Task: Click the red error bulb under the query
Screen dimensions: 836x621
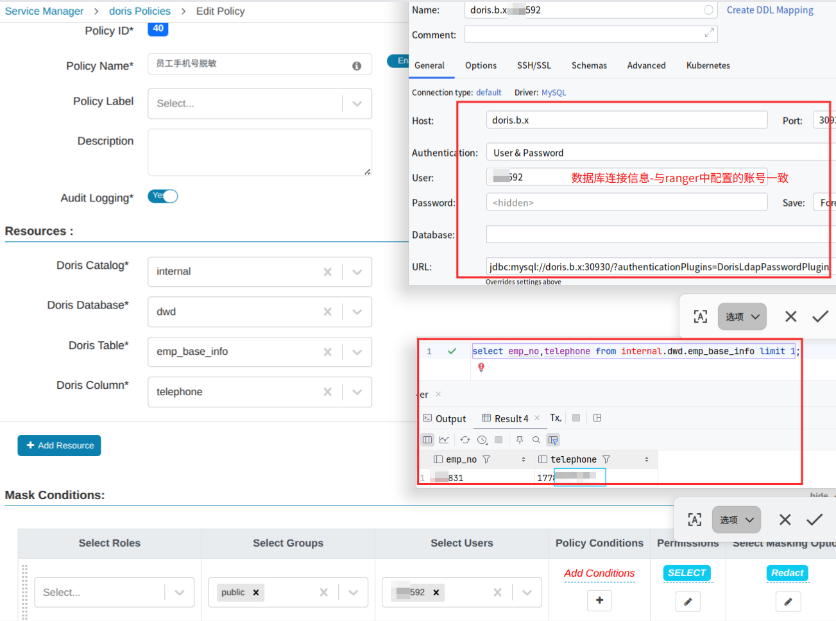Action: [x=481, y=367]
